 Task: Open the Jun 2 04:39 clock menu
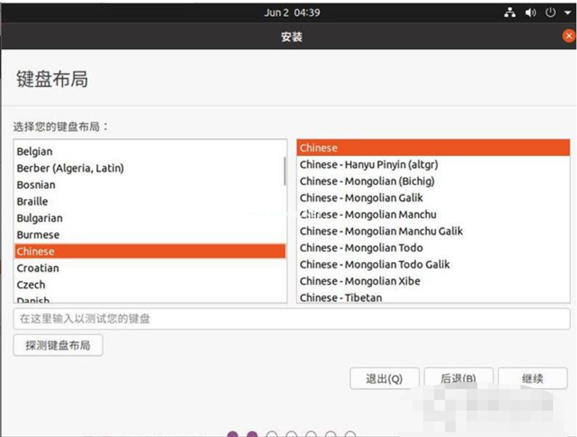pyautogui.click(x=292, y=13)
